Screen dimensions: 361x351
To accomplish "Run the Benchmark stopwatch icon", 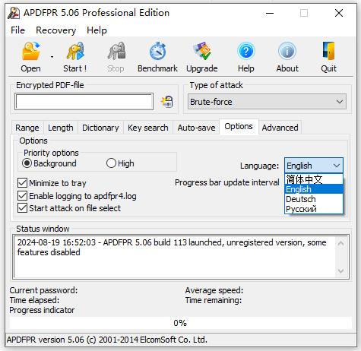I will [x=157, y=51].
